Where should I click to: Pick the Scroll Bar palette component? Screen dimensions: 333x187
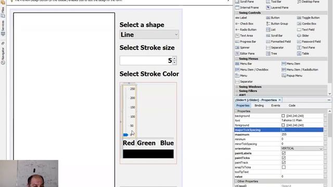tap(274, 36)
